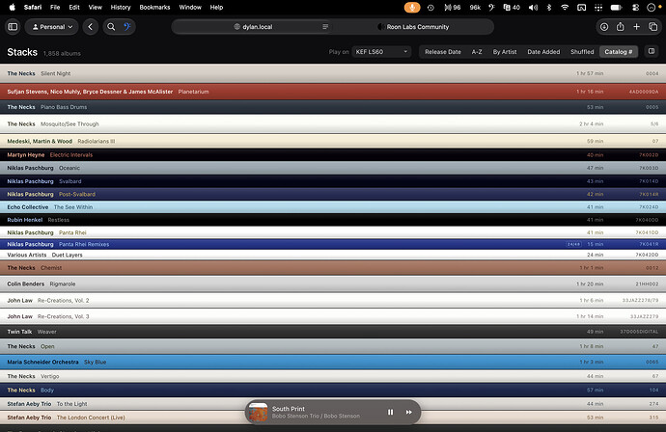Open Stefan Aeby Trio To the Light

pos(333,404)
